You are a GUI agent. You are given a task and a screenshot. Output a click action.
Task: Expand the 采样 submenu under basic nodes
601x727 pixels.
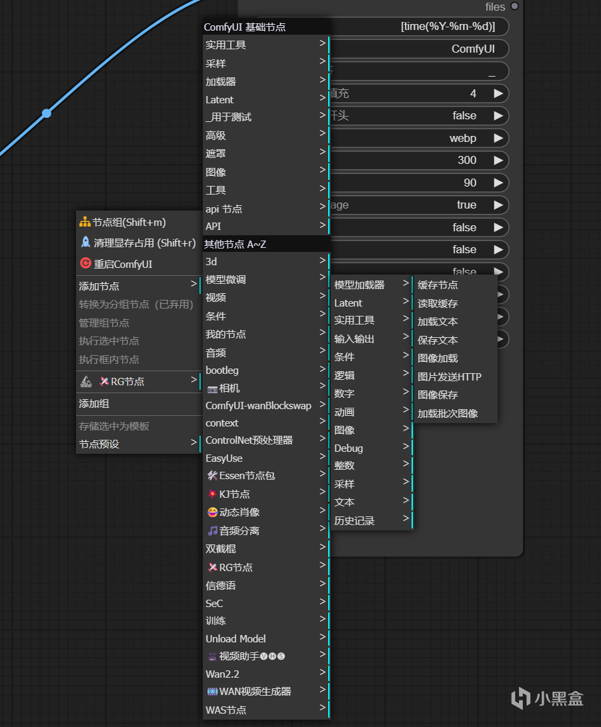(266, 63)
